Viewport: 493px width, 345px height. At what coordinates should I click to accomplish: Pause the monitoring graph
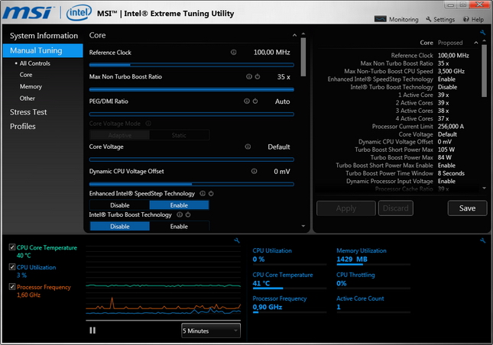coord(92,330)
